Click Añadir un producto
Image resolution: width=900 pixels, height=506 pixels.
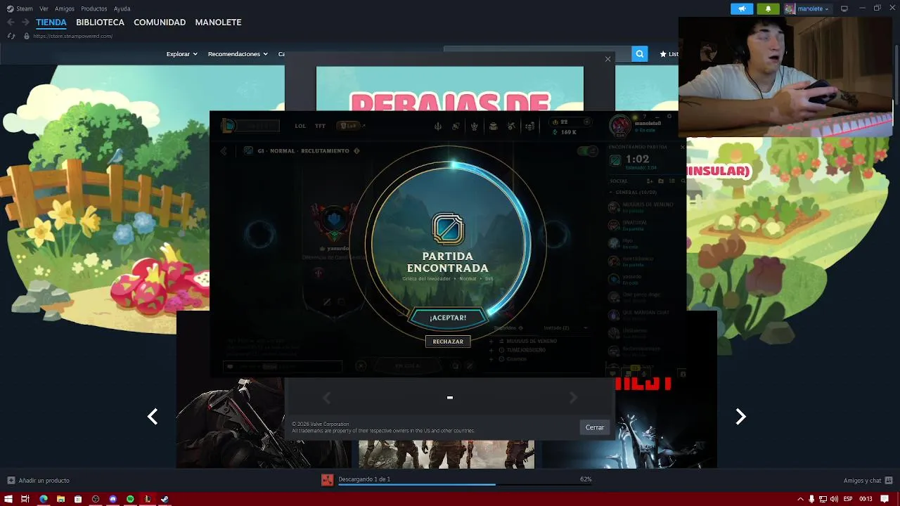pyautogui.click(x=38, y=481)
